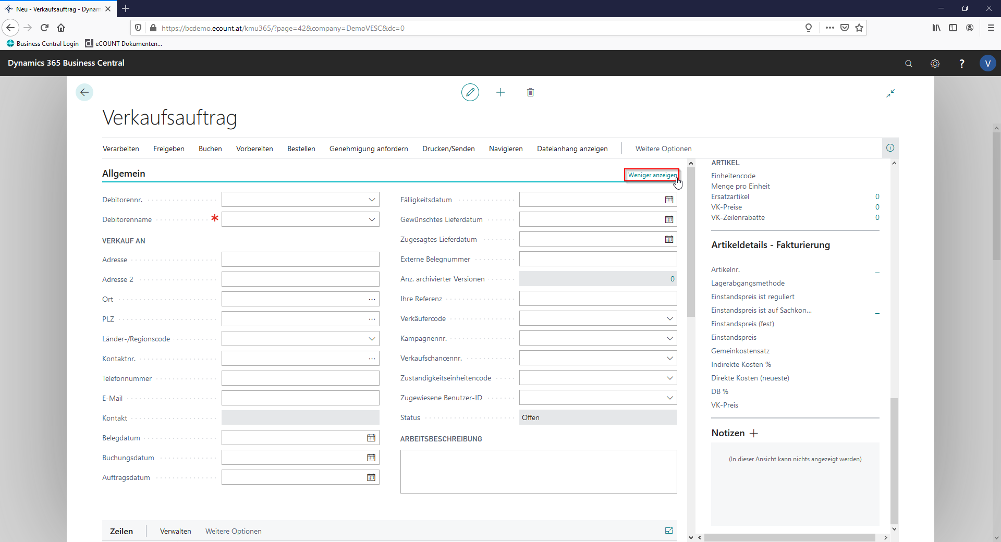This screenshot has height=542, width=1001.
Task: Click the pencil edit icon
Action: click(x=470, y=92)
